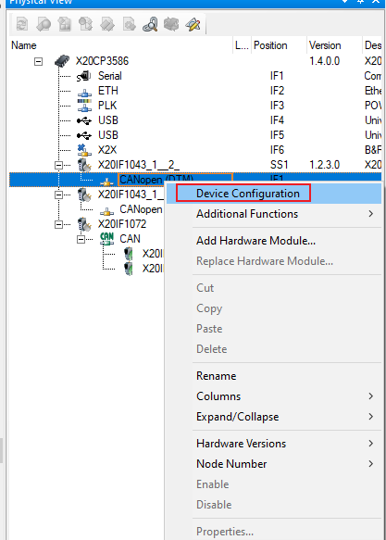Open the Hardware Versions submenu
Viewport: 386px width, 540px height.
(273, 444)
